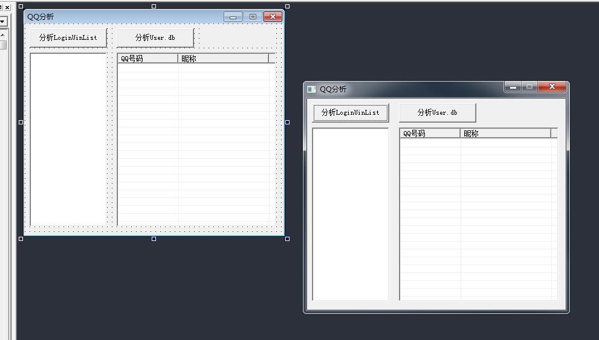Screen dimensions: 599x340
Task: Click the bottom-middle selection handle of designer form
Action: [154, 239]
